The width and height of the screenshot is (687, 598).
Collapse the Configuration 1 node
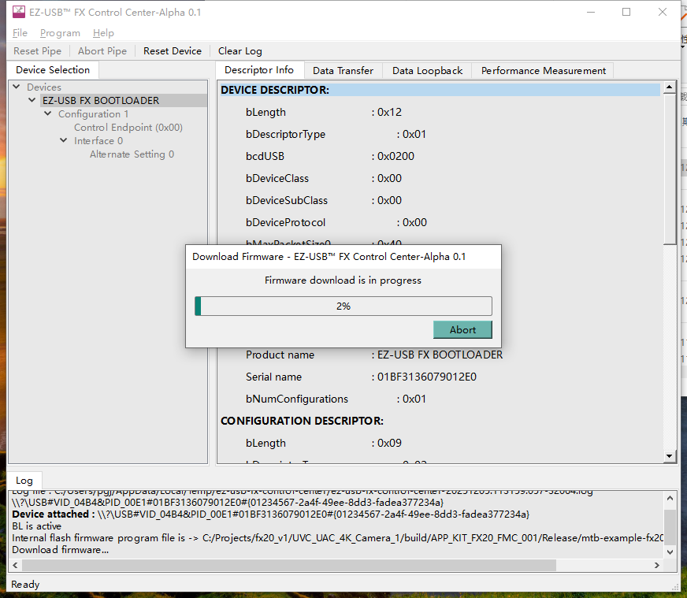pos(48,113)
